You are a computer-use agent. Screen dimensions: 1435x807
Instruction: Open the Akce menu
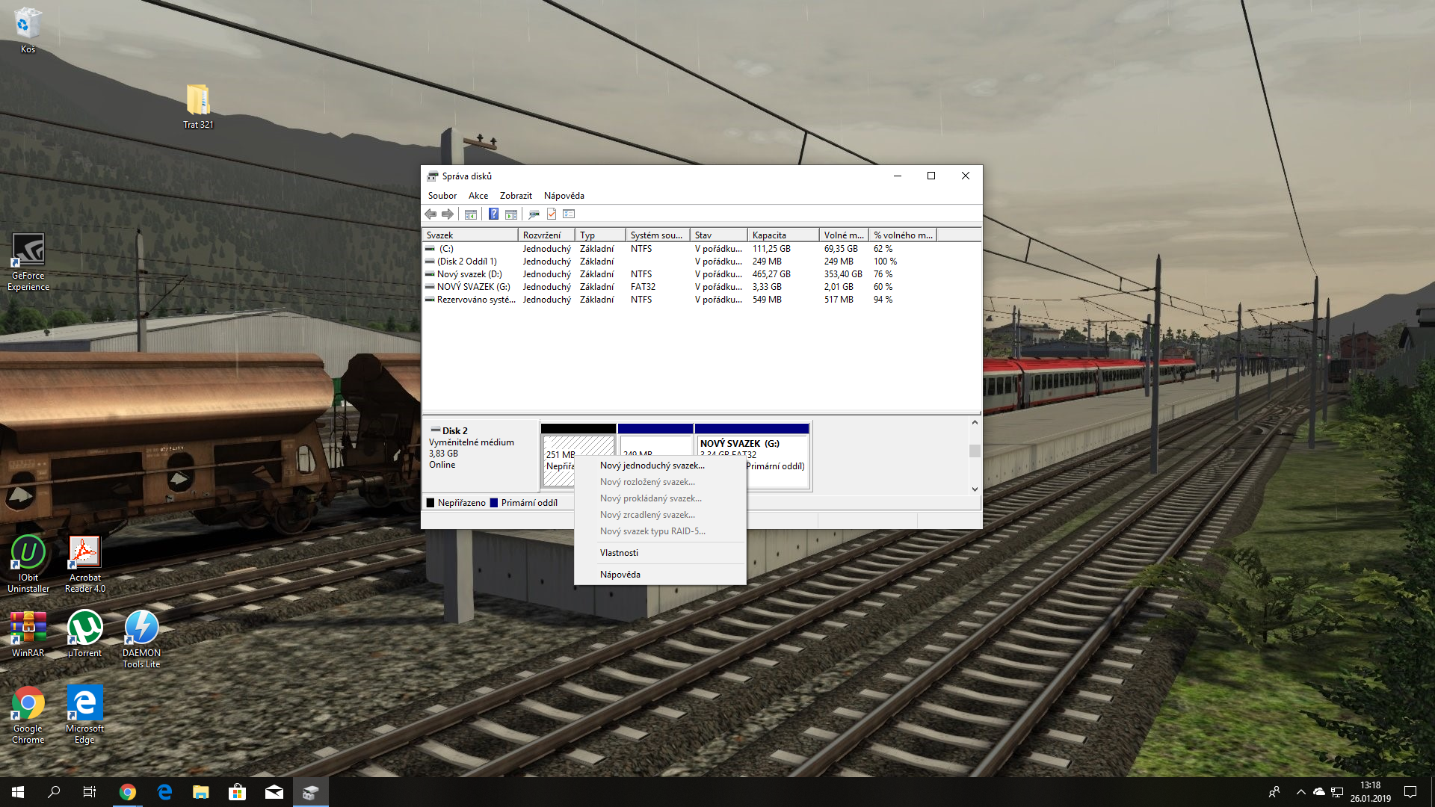point(478,196)
